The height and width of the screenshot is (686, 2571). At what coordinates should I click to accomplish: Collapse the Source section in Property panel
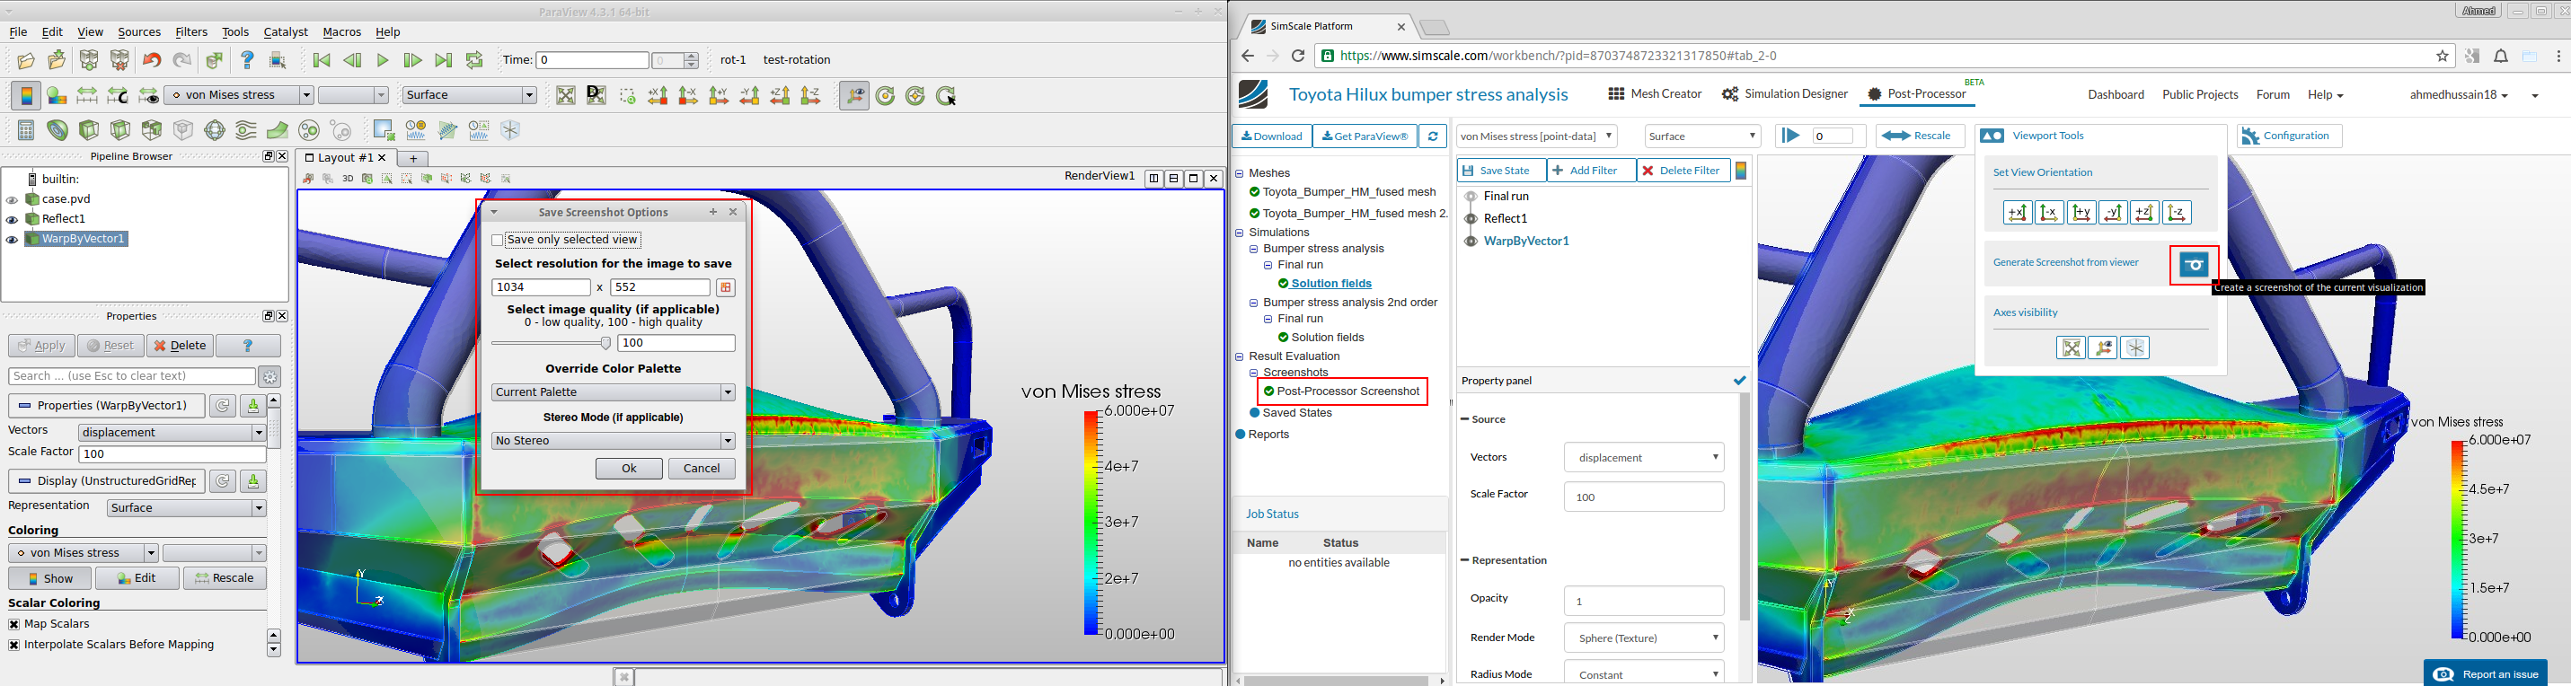pyautogui.click(x=1464, y=420)
